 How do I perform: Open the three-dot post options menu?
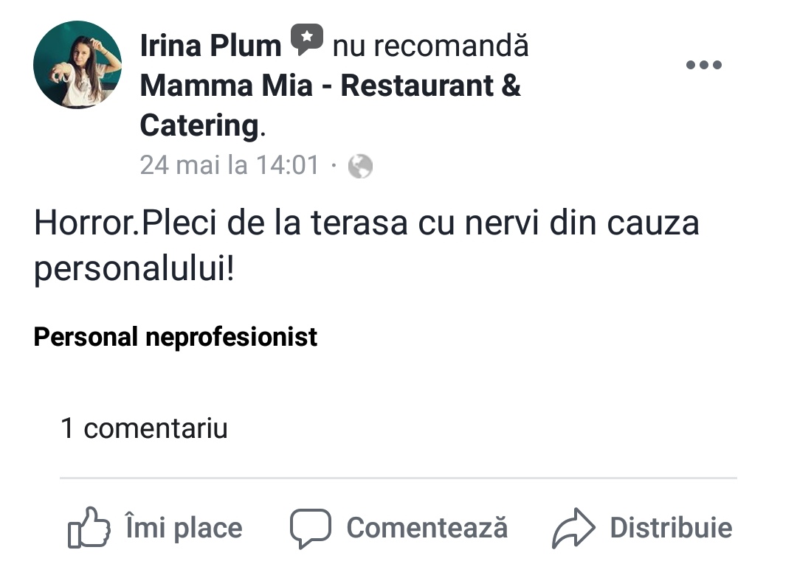click(704, 64)
